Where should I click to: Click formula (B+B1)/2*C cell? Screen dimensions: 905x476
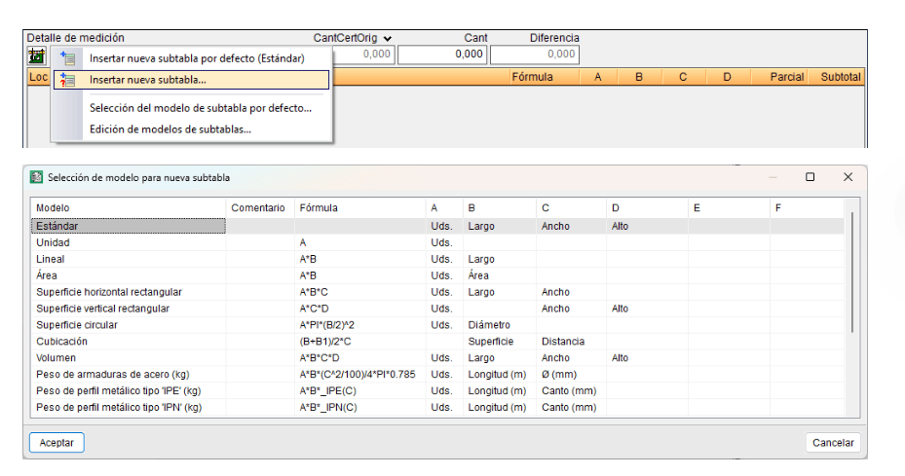click(360, 342)
